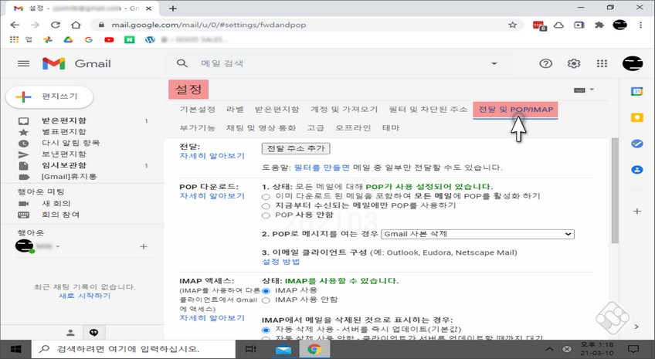Start a new Hangouts conversation plus
This screenshot has height=359, width=655.
tap(144, 247)
